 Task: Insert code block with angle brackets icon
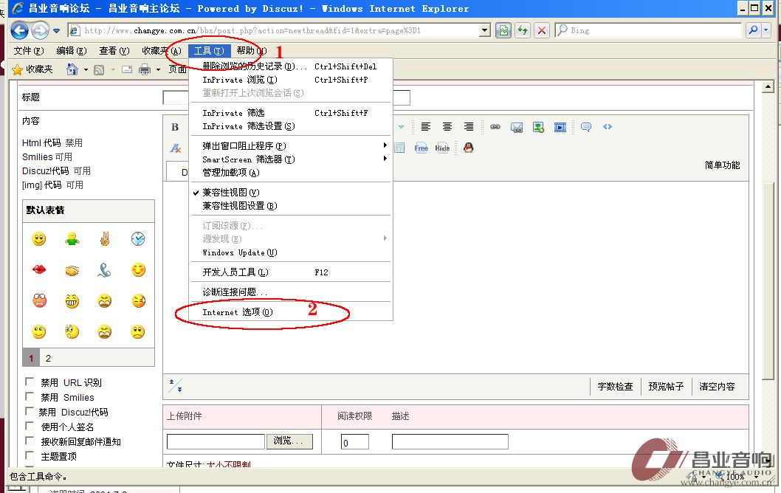[x=608, y=127]
